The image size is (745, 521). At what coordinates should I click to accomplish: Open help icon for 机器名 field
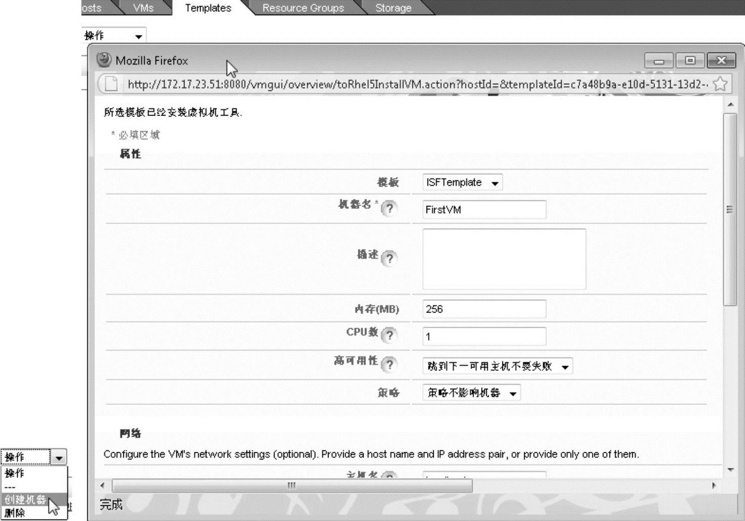[389, 208]
